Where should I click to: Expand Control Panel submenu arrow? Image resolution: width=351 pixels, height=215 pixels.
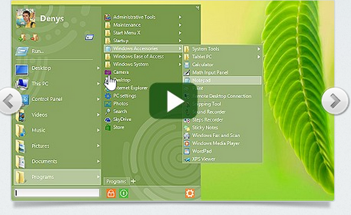point(99,99)
